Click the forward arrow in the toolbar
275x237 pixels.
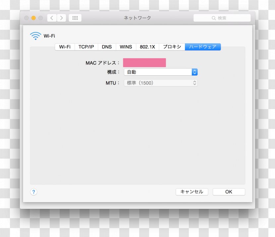61,18
